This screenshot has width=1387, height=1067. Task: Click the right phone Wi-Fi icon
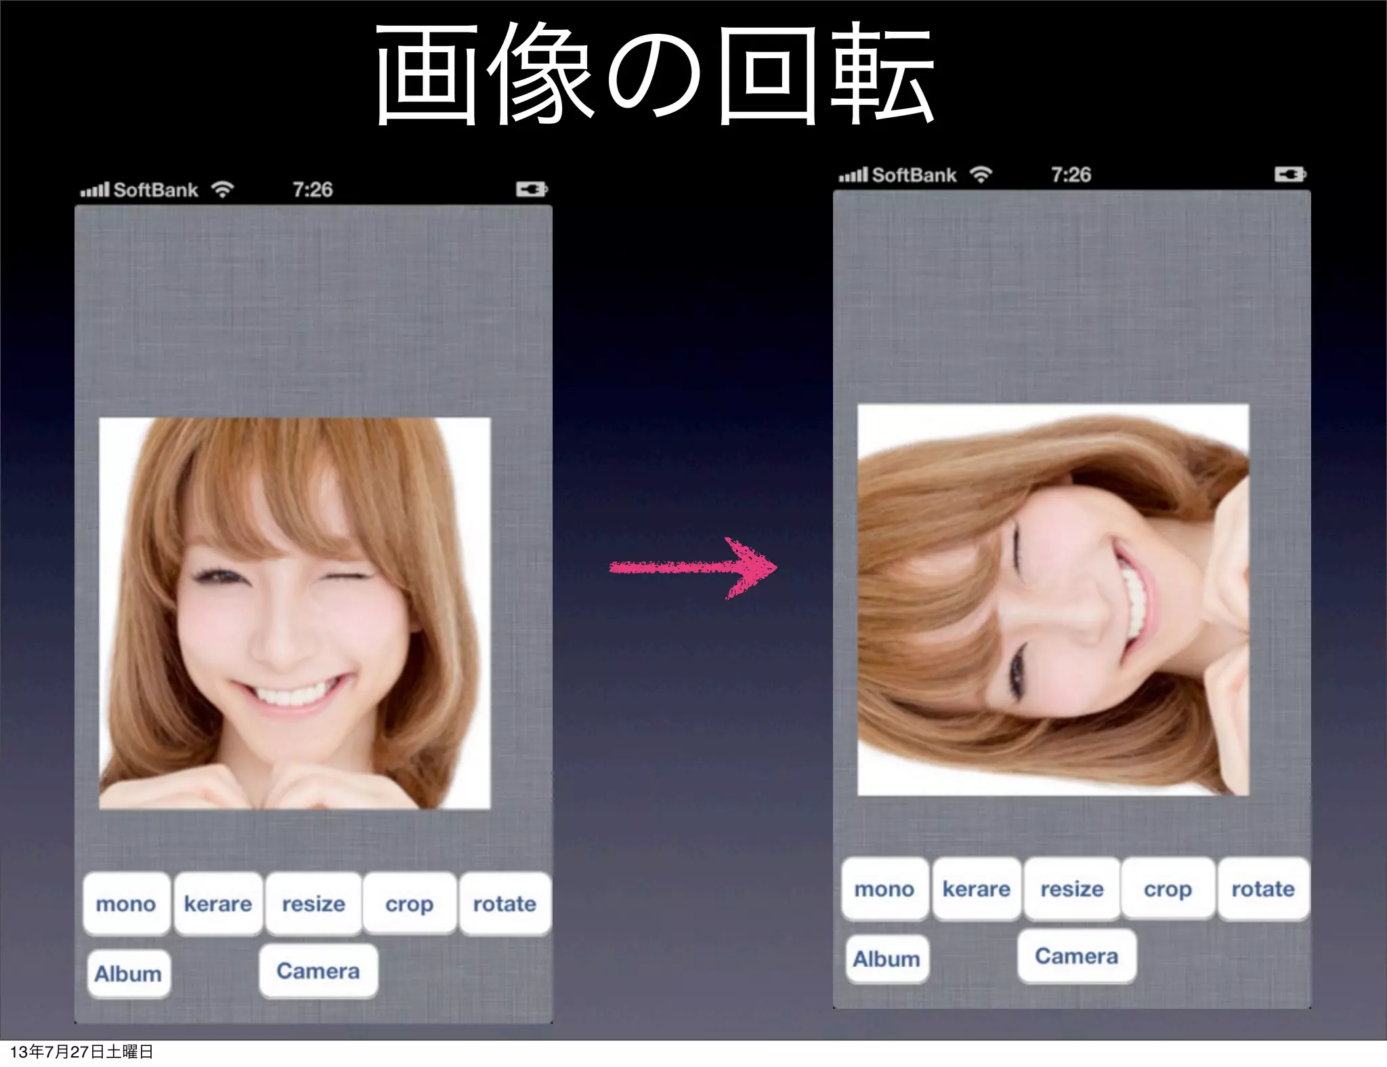980,175
